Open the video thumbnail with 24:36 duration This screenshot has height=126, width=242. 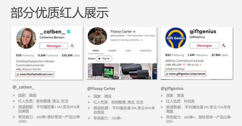coord(103,71)
